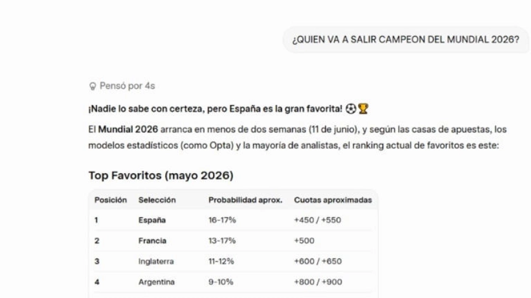Select the Francia table cell
The image size is (531, 298).
[x=152, y=241]
